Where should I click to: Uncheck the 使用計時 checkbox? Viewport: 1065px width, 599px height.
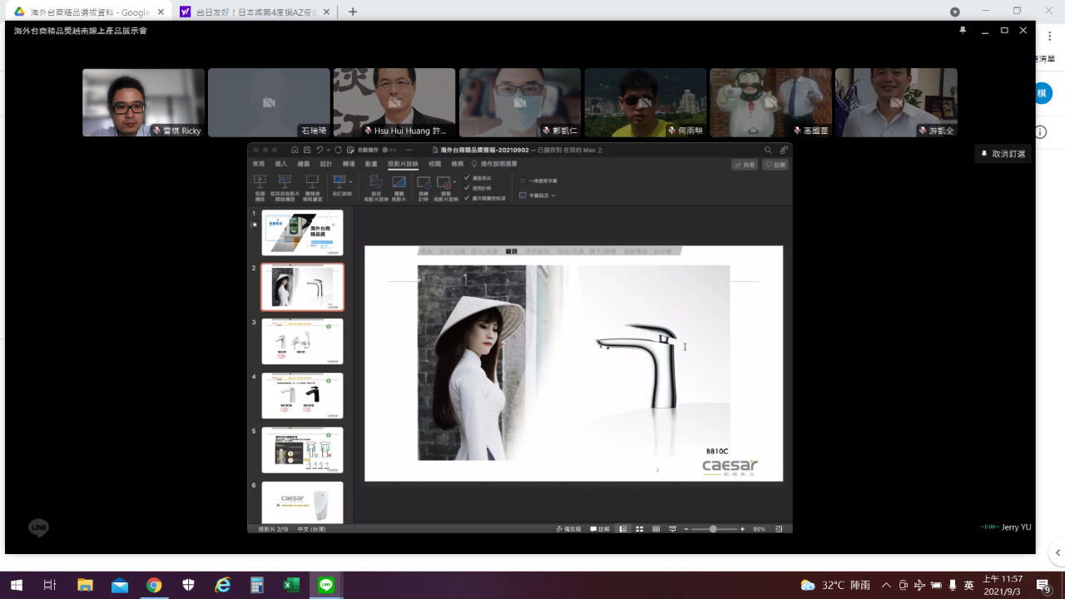tap(467, 188)
